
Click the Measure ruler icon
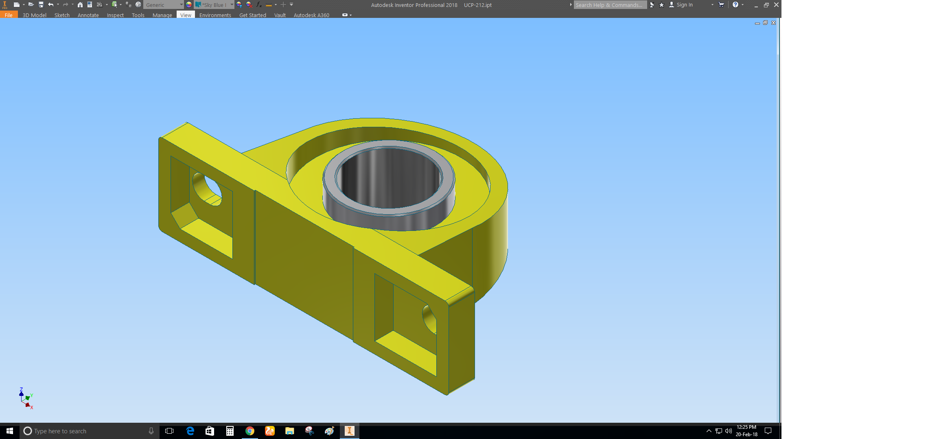[x=269, y=5]
